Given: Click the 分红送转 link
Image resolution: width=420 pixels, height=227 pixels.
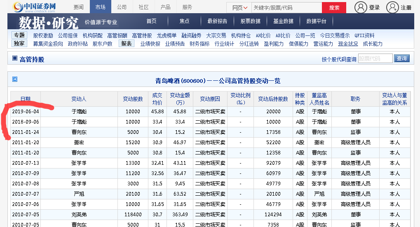Looking at the screenshot, I should [249, 44].
